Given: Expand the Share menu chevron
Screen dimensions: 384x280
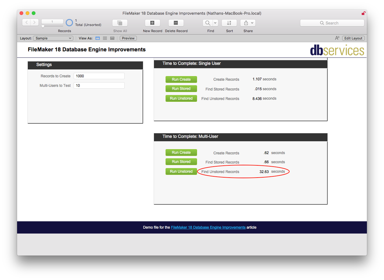Looking at the screenshot, I should tap(252, 23).
